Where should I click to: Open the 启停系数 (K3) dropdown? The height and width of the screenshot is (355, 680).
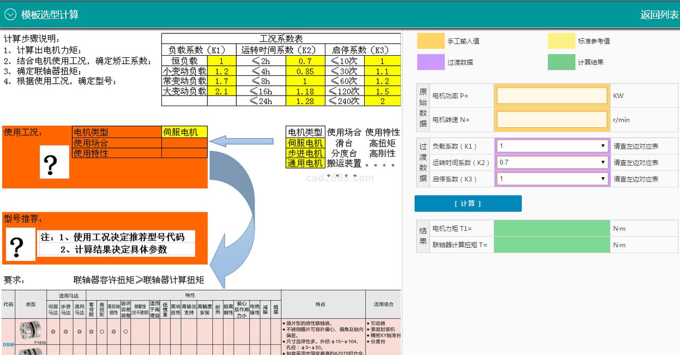(552, 179)
